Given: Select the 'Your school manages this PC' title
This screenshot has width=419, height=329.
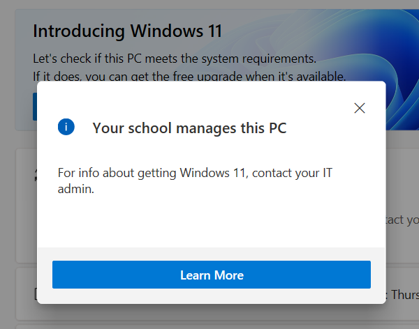Looking at the screenshot, I should (189, 128).
